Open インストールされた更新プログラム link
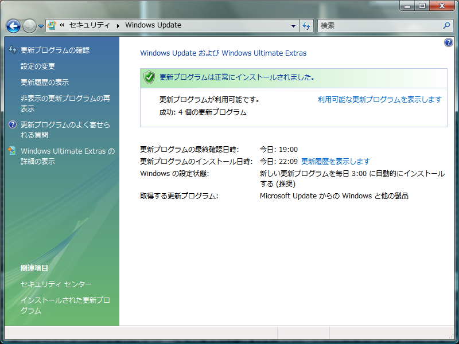 tap(65, 306)
